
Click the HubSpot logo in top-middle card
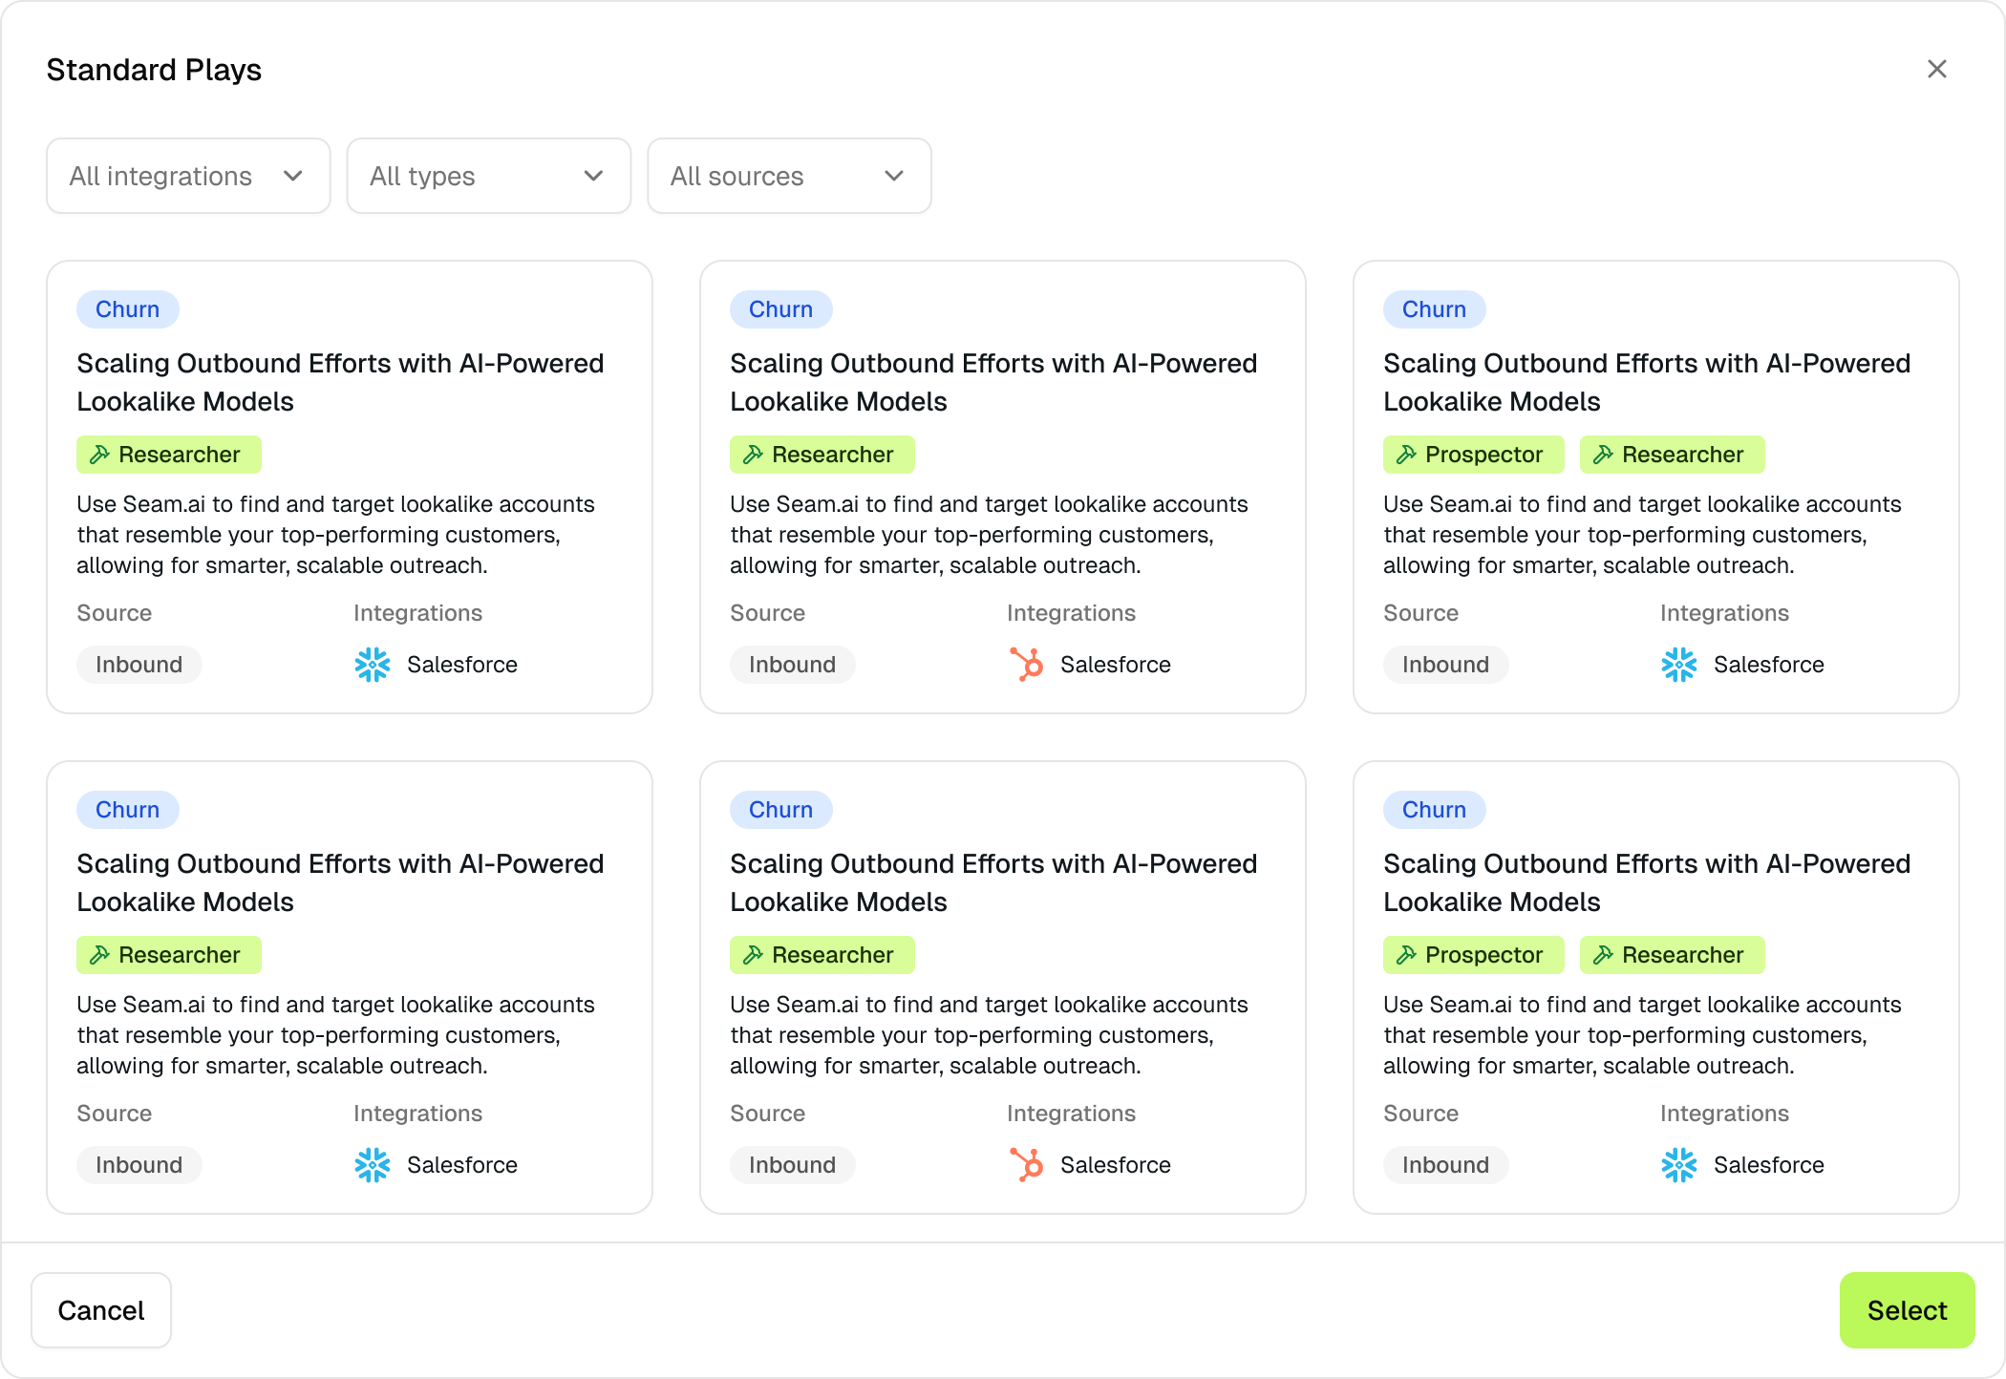(x=1026, y=665)
